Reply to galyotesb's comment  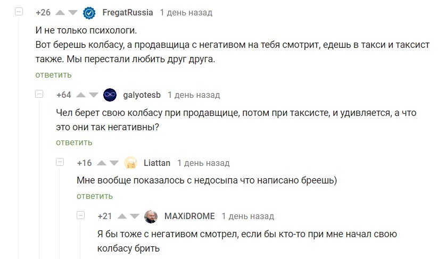(x=74, y=142)
